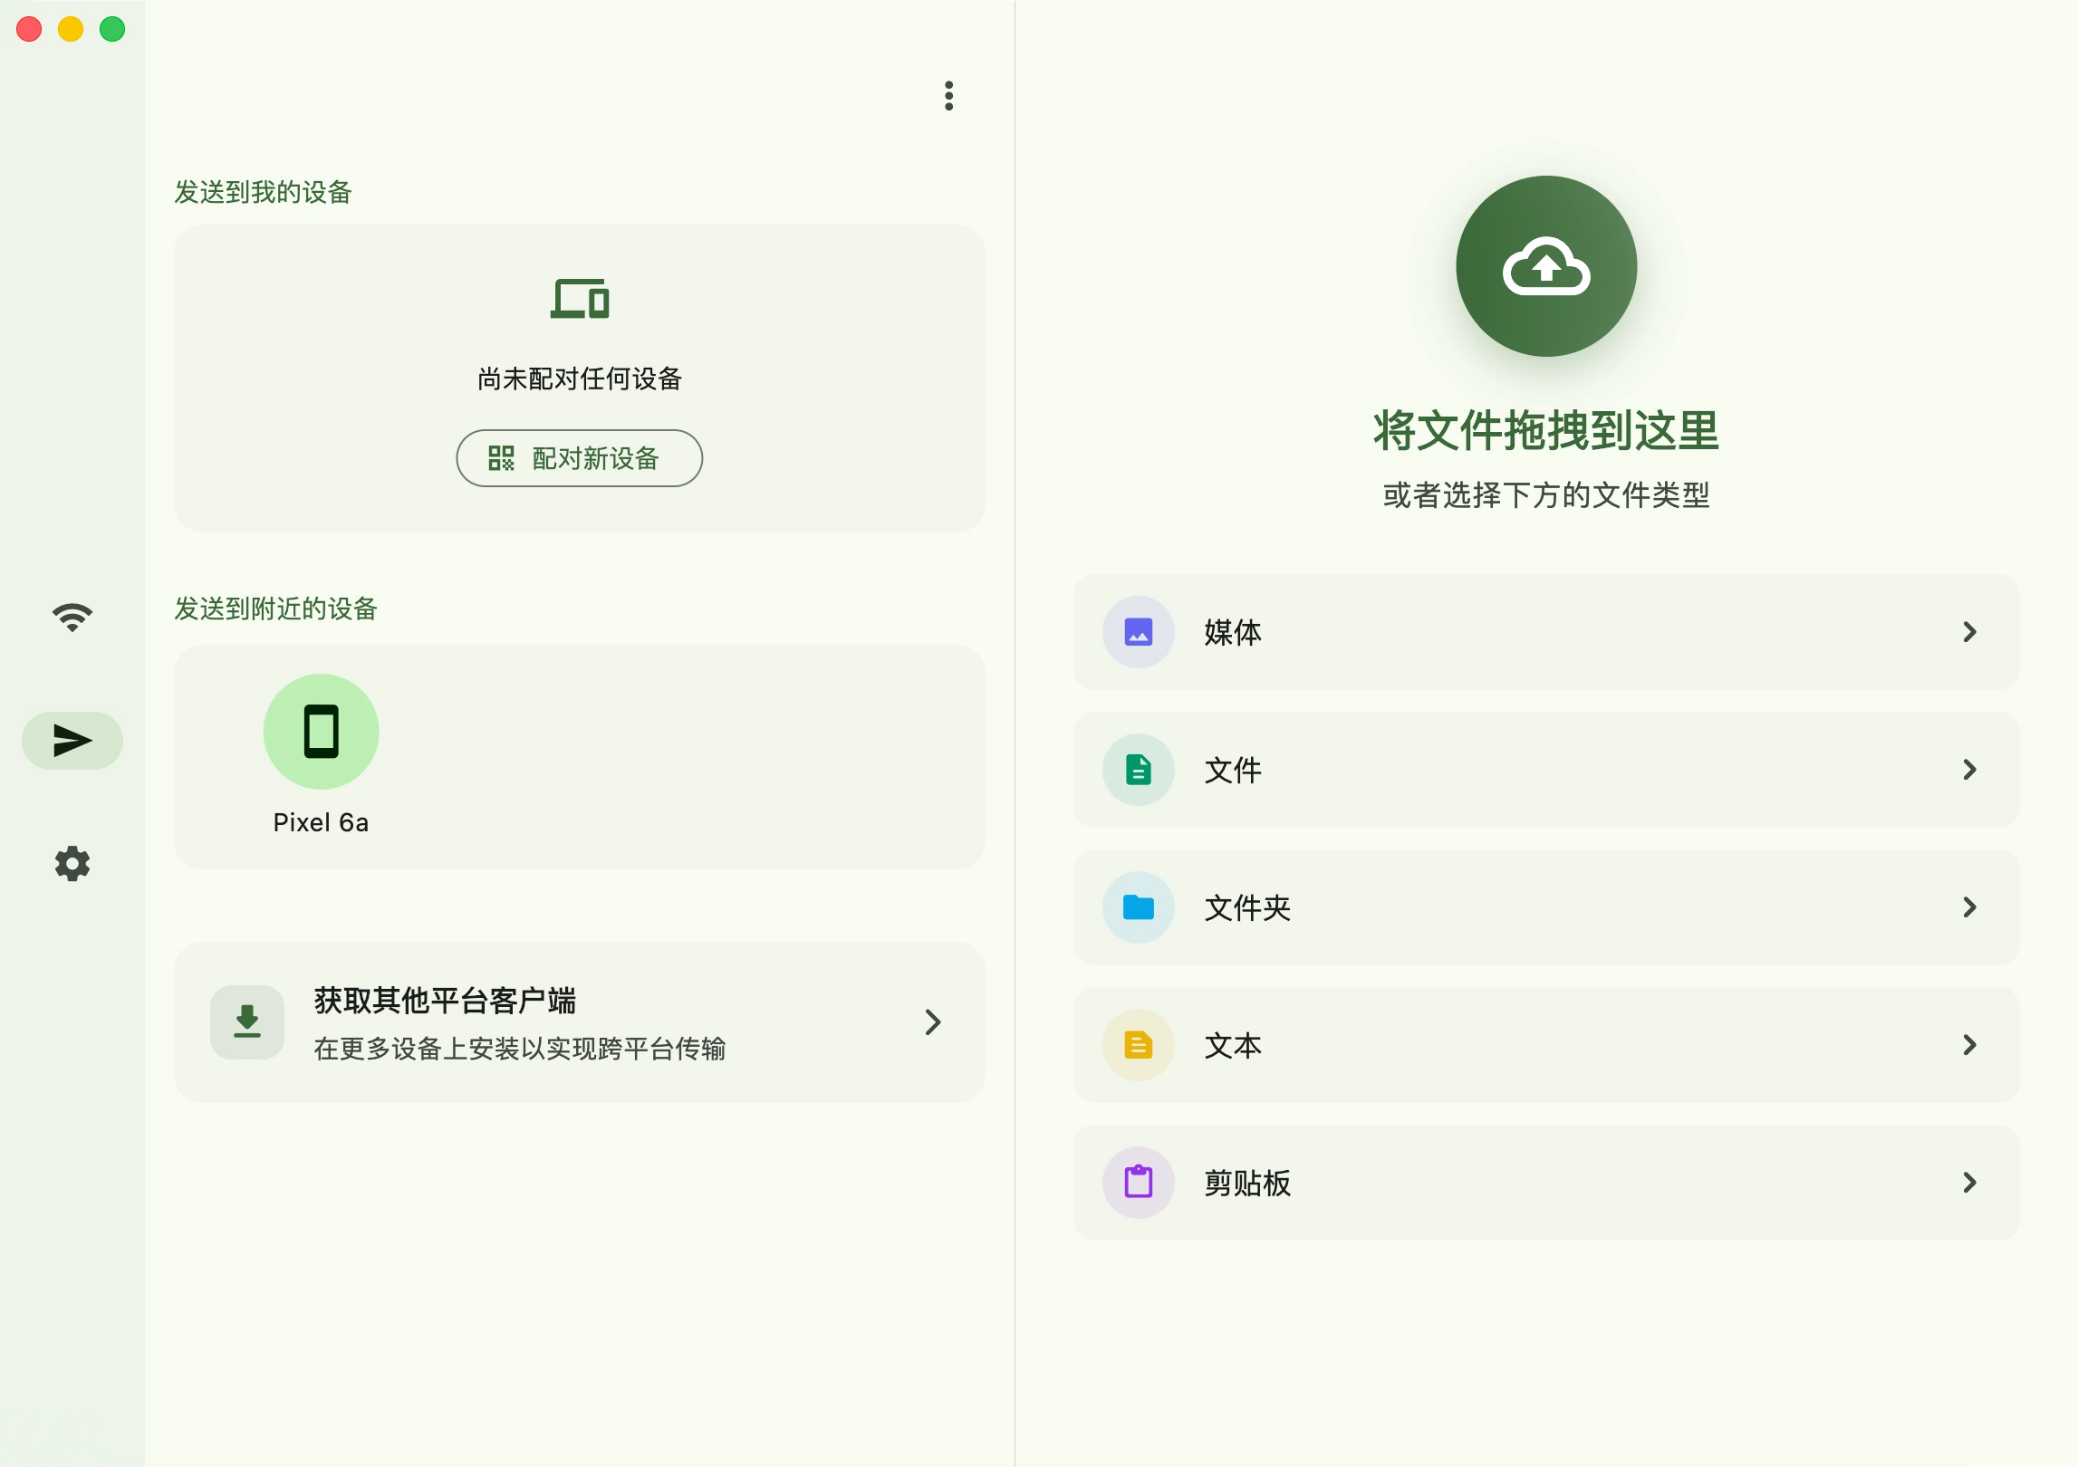The width and height of the screenshot is (2078, 1467).
Task: Click the QR code icon inside 配对新设备 button
Action: pyautogui.click(x=504, y=458)
